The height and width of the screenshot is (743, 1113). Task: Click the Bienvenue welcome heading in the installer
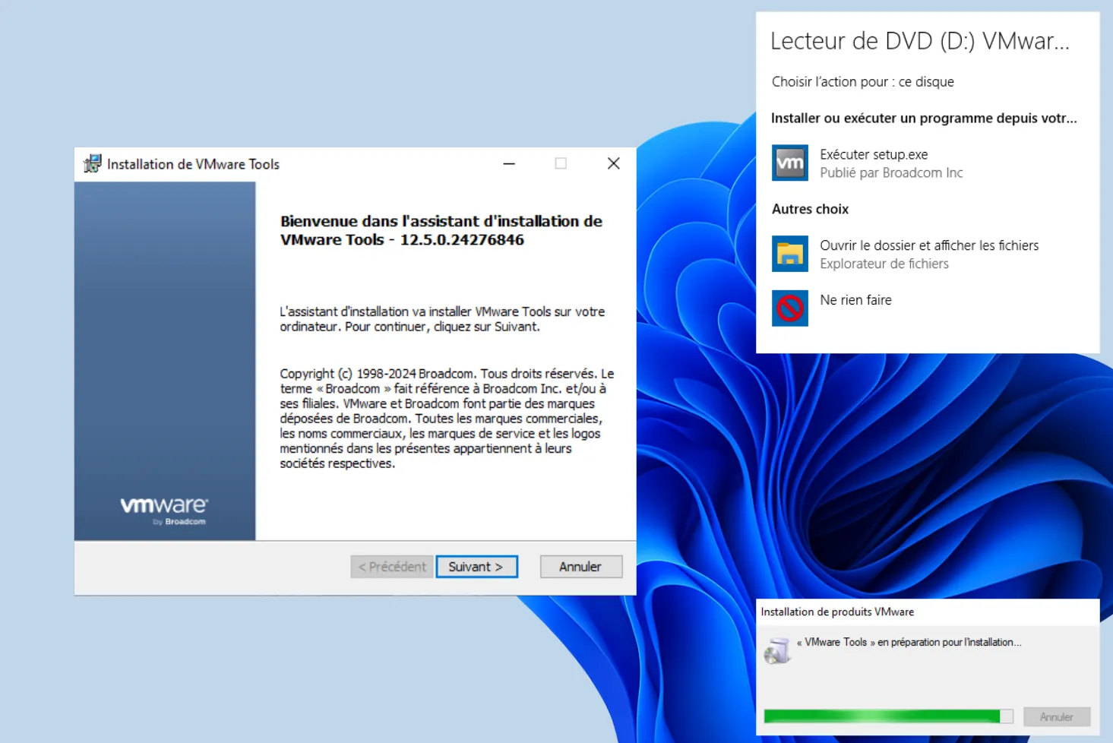coord(441,230)
